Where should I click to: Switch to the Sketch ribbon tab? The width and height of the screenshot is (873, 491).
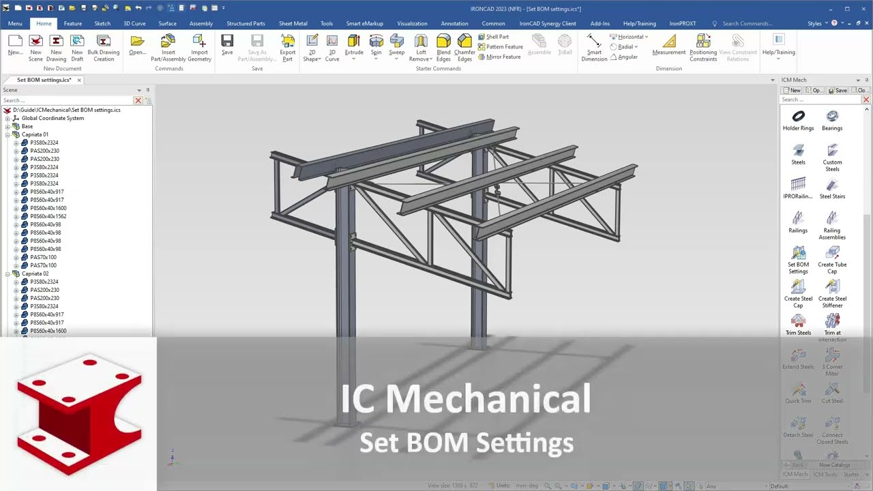[102, 23]
